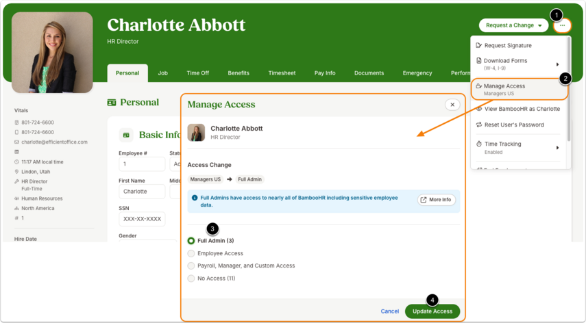Image resolution: width=586 pixels, height=323 pixels.
Task: Click the Basic Info card icon
Action: 126,135
